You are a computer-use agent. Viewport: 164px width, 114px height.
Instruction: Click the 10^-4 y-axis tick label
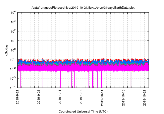coord(13,88)
